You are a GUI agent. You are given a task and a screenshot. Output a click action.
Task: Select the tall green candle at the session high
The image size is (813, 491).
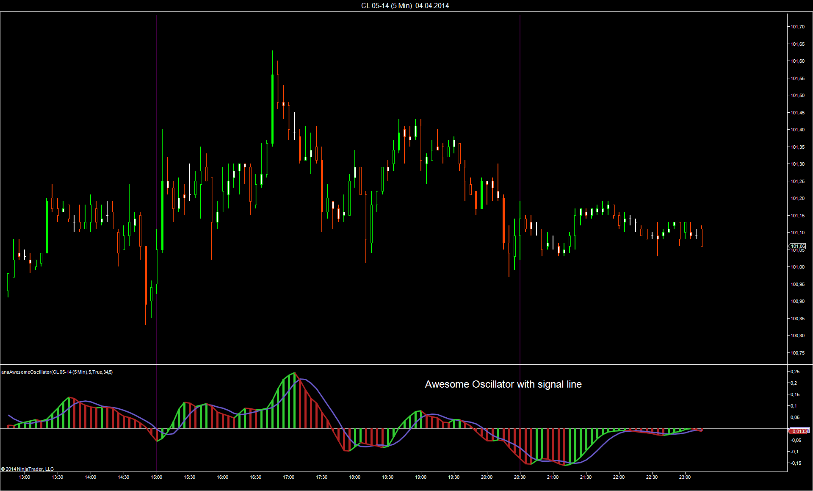(x=272, y=109)
